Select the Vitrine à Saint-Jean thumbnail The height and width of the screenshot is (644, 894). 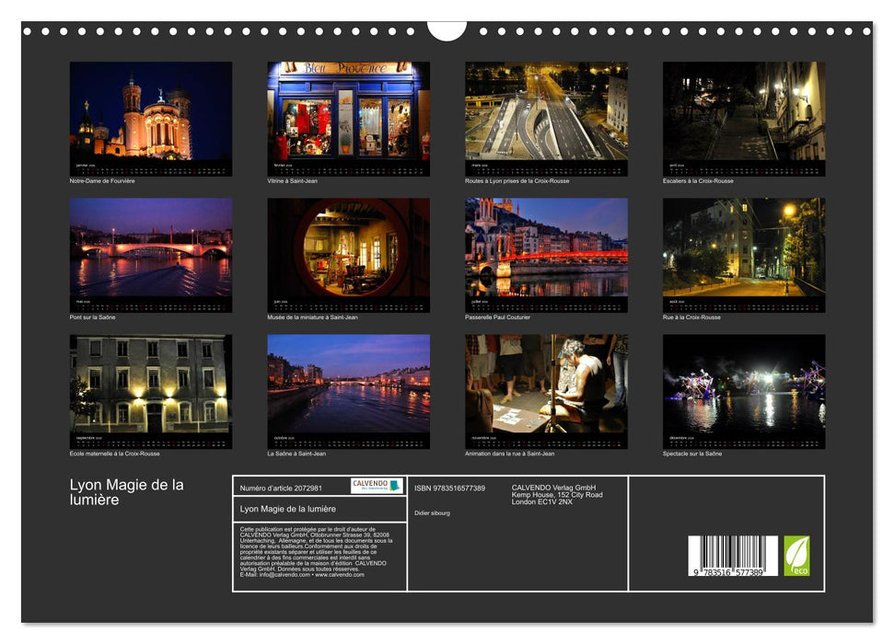(x=348, y=111)
